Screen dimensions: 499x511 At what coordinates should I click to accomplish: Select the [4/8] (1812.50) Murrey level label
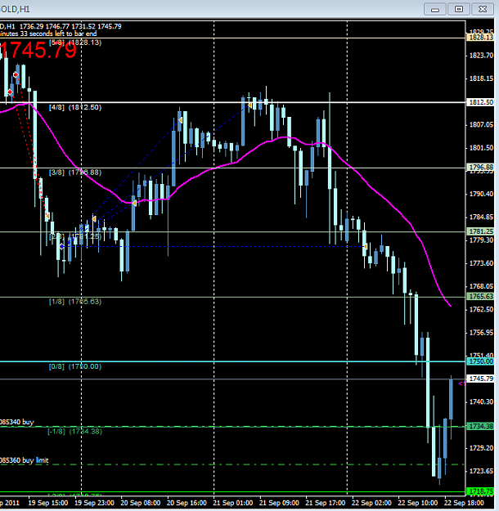(x=75, y=107)
